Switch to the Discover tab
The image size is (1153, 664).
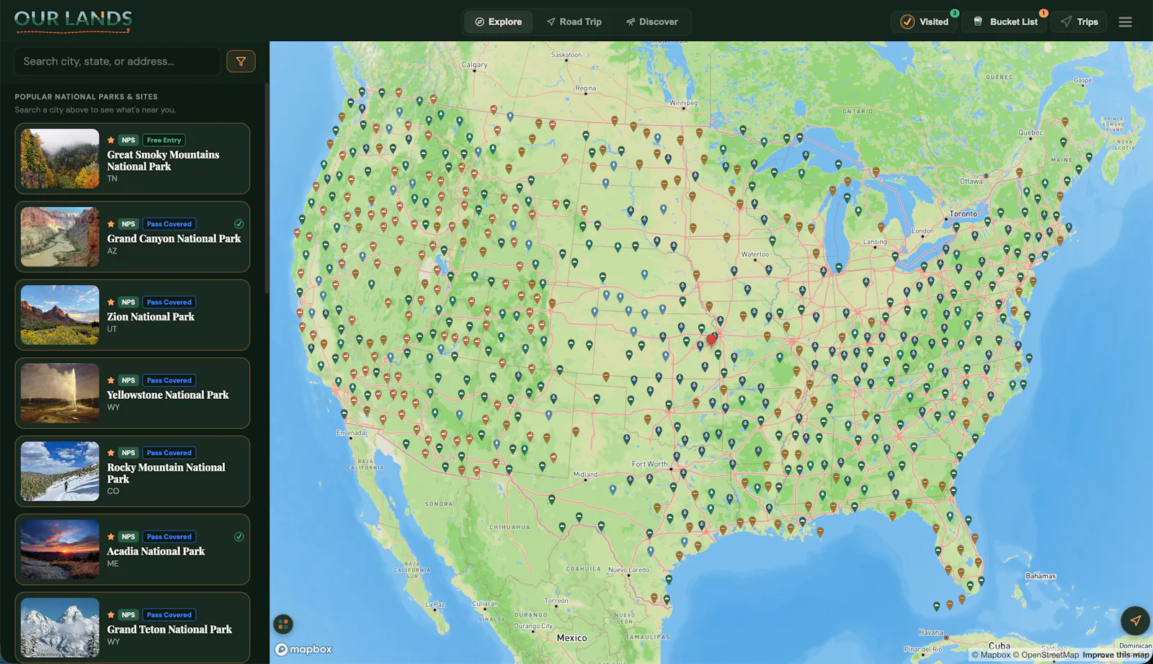click(x=651, y=22)
